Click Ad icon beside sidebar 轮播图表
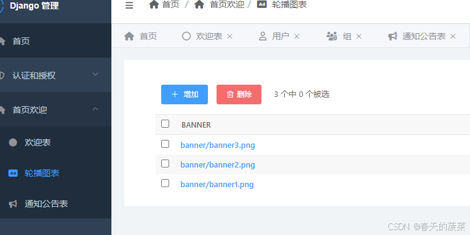This screenshot has height=235, width=470. point(13,173)
